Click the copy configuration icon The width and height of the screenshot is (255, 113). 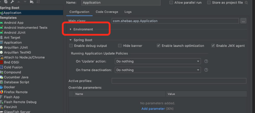(6, 2)
